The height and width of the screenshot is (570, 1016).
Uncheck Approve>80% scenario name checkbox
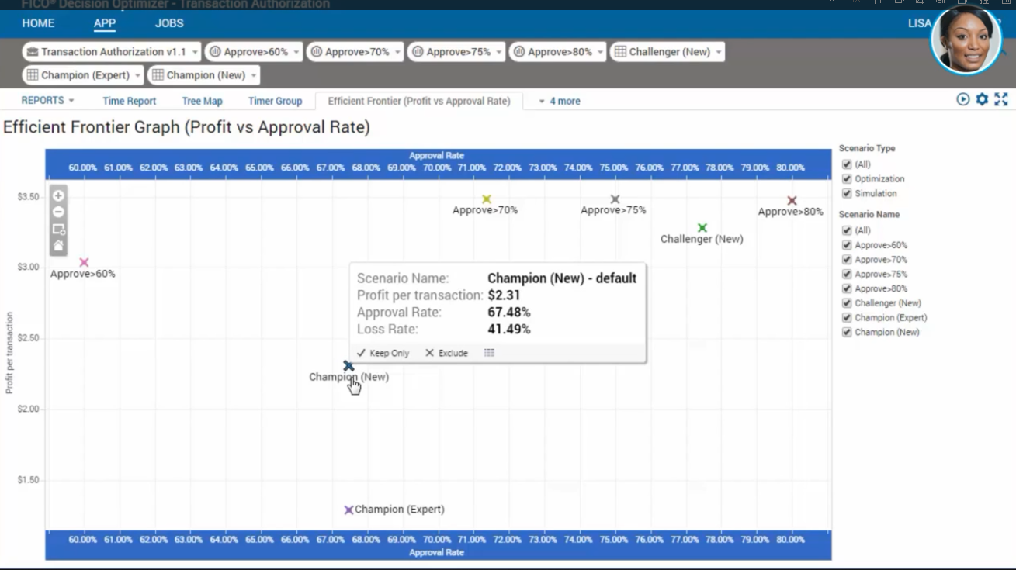[x=847, y=288]
